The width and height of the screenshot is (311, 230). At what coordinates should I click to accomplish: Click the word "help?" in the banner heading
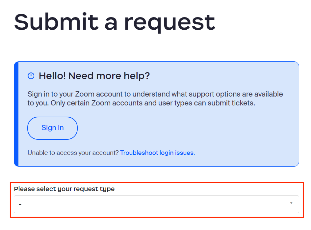[137, 76]
